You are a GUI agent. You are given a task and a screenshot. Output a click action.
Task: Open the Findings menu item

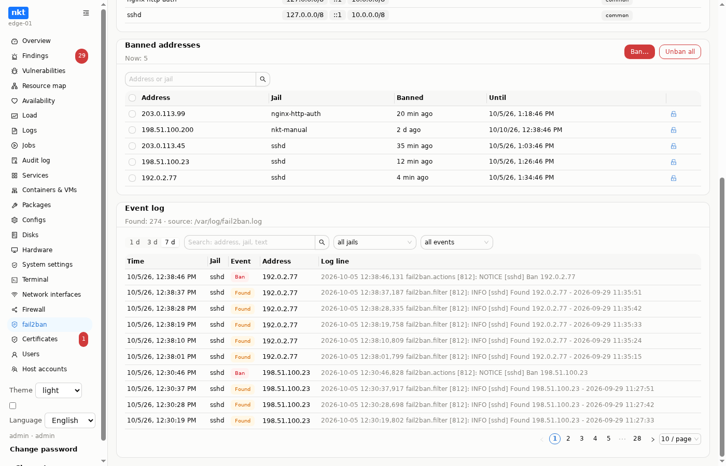coord(50,56)
